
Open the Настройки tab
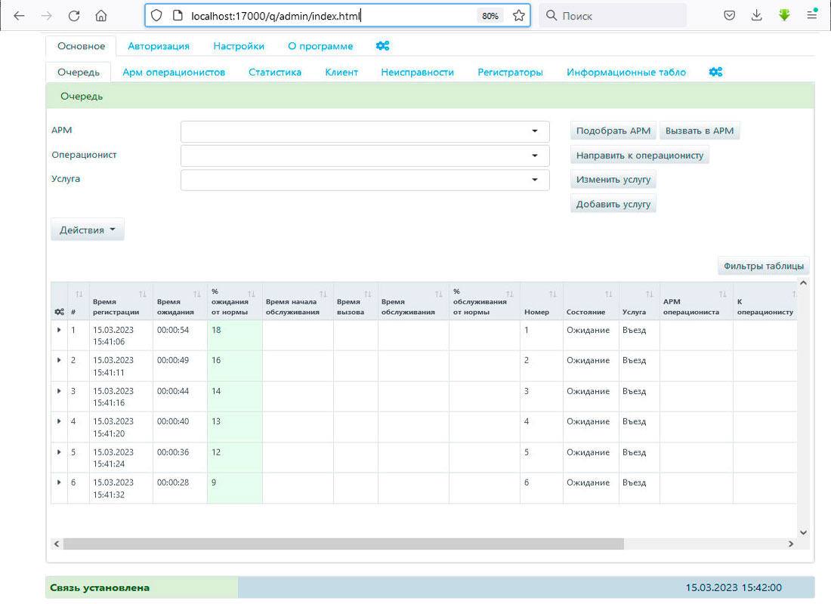(239, 46)
